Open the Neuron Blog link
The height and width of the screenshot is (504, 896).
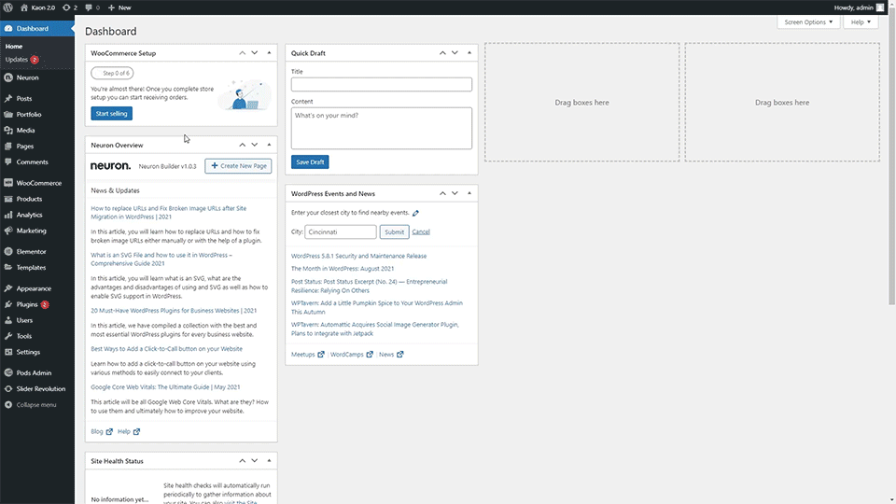pos(102,432)
